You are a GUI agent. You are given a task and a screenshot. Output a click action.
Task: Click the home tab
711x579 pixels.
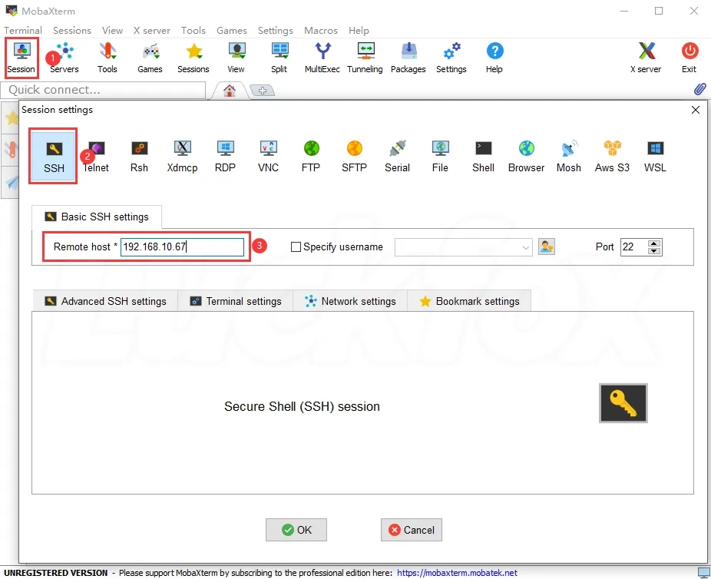click(230, 91)
